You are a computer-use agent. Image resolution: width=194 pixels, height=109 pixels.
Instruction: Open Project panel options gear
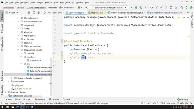45,13
